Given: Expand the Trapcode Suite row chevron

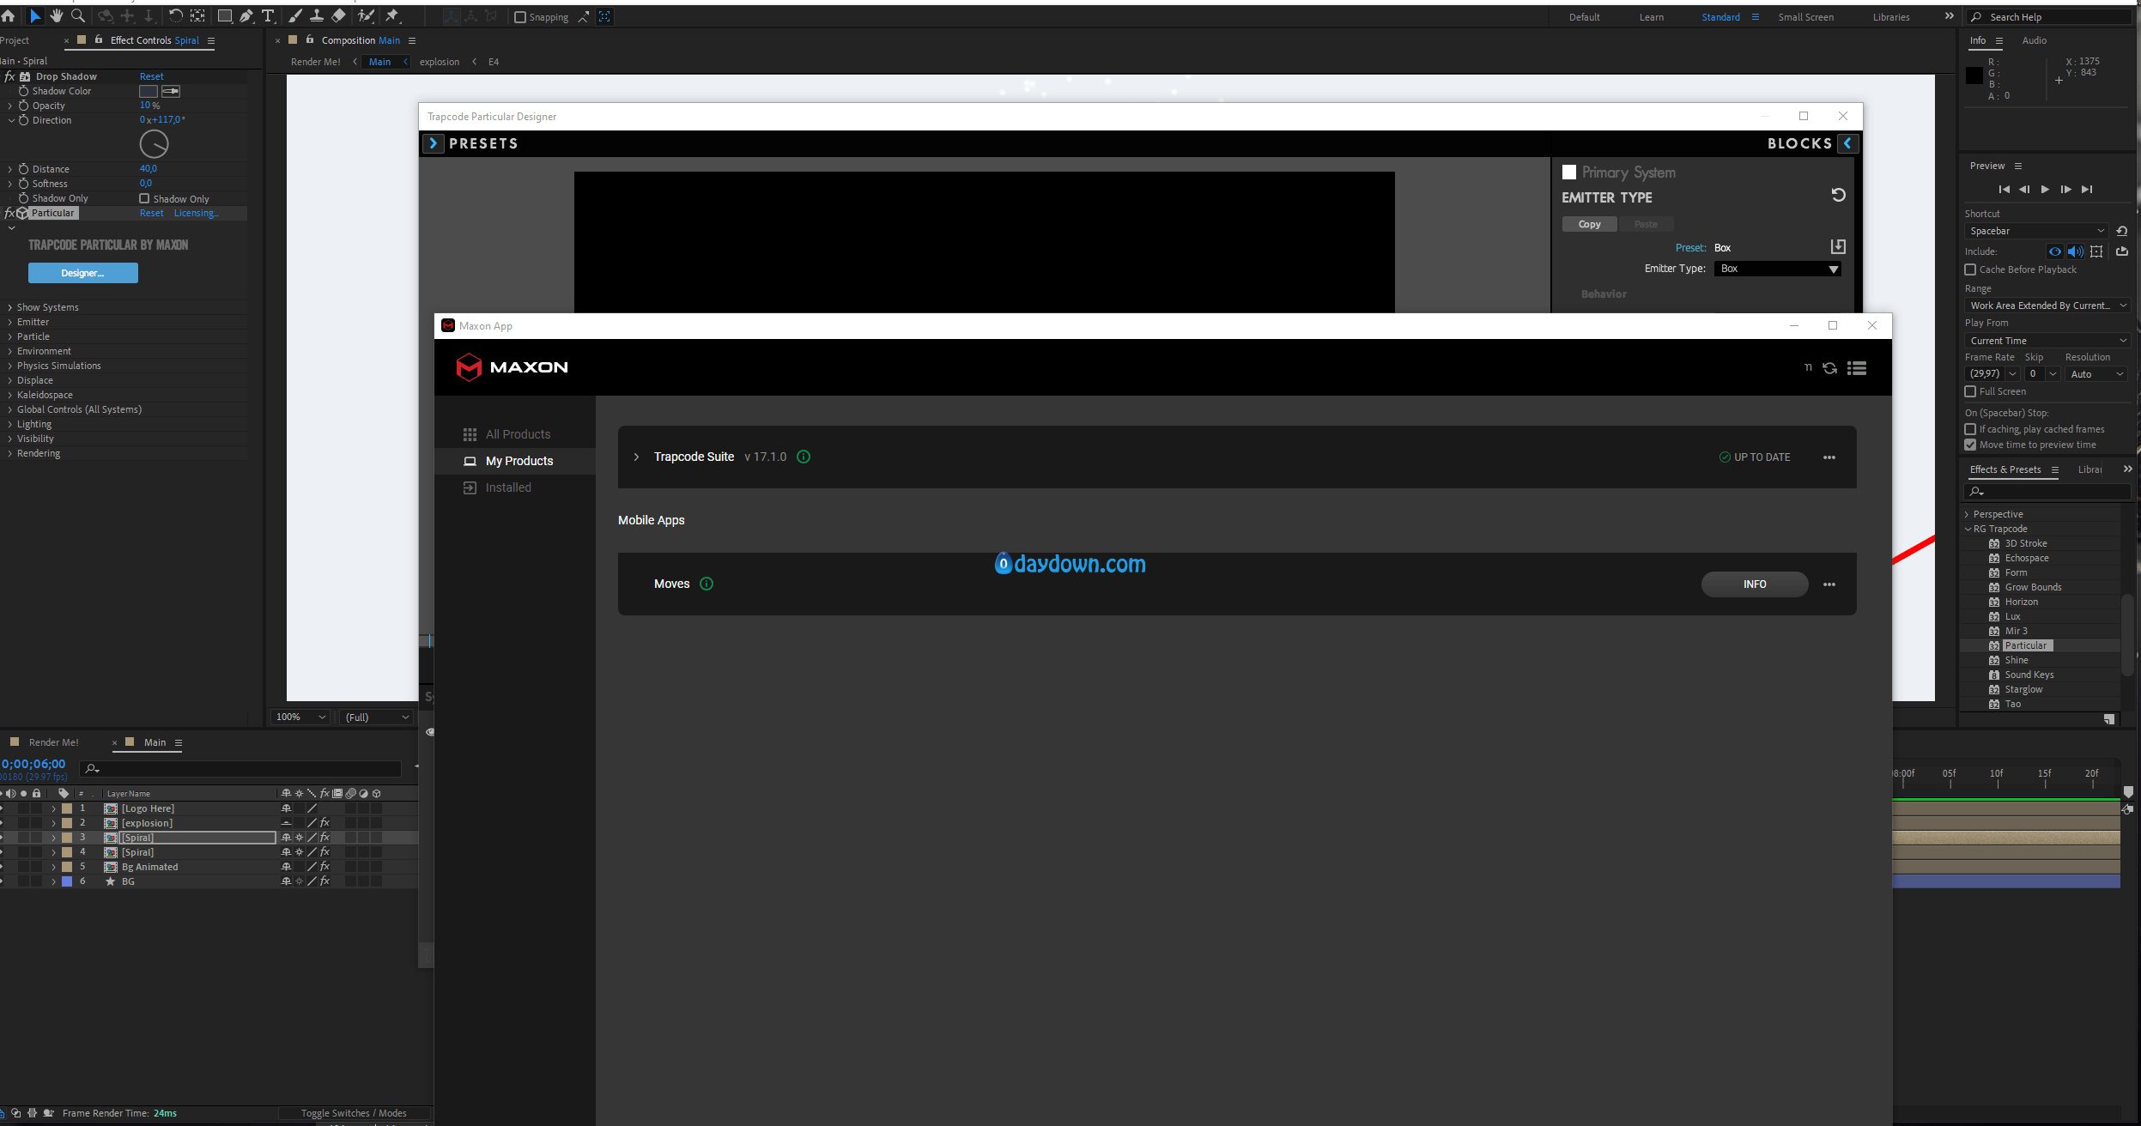Looking at the screenshot, I should coord(636,457).
